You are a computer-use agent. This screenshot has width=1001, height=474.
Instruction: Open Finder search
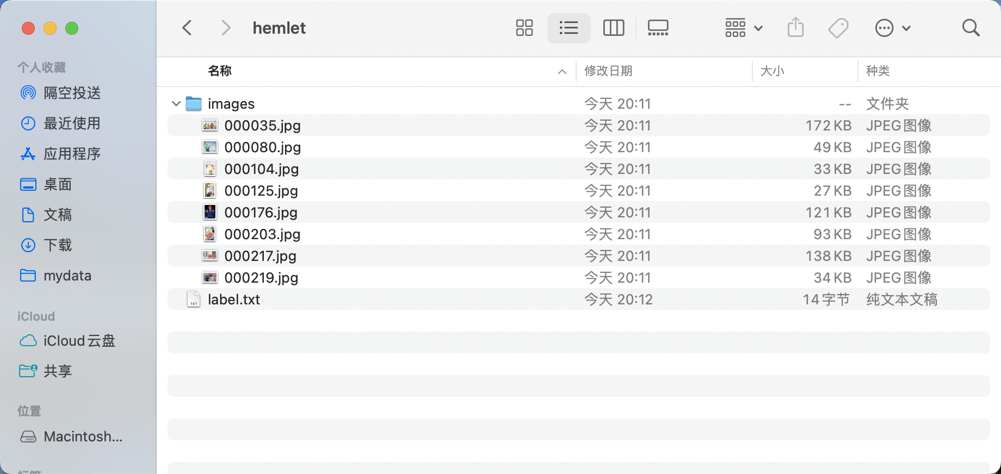coord(971,28)
